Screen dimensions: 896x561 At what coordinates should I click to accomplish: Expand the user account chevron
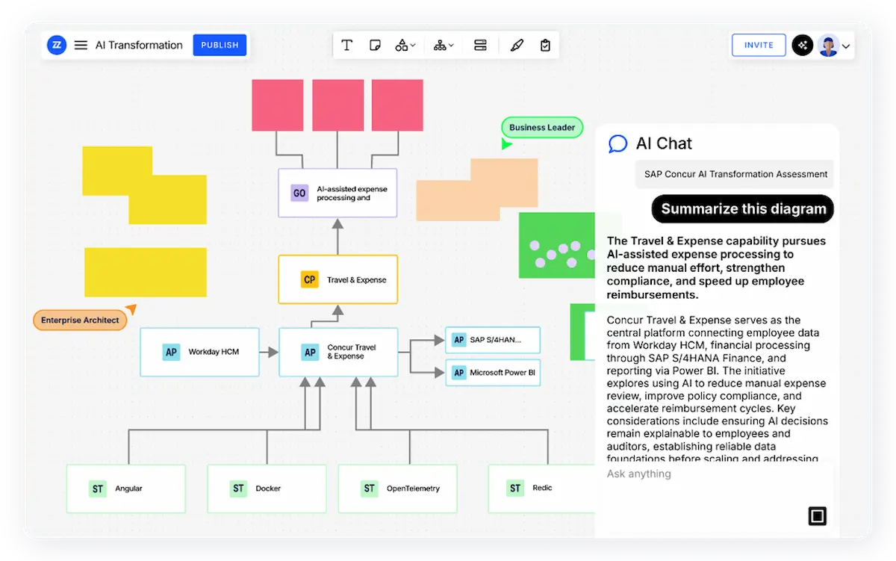click(846, 46)
